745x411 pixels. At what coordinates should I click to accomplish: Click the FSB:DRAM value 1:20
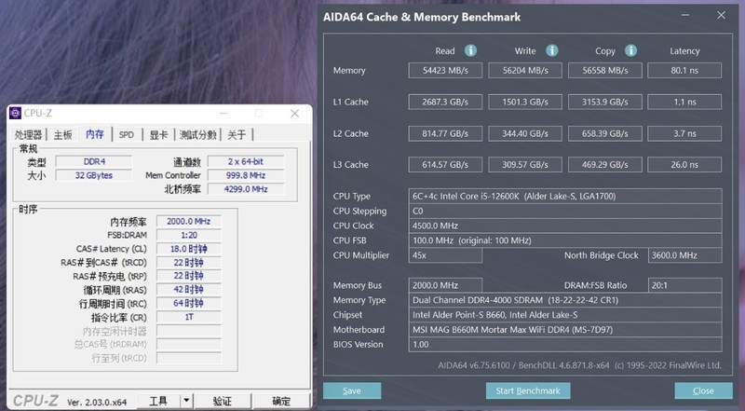189,235
